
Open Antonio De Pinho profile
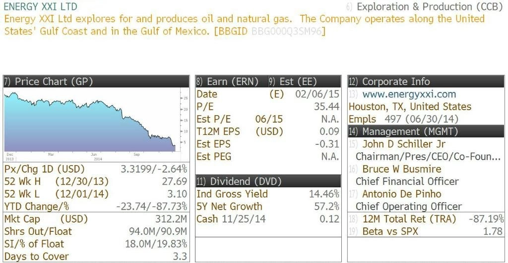click(x=402, y=194)
